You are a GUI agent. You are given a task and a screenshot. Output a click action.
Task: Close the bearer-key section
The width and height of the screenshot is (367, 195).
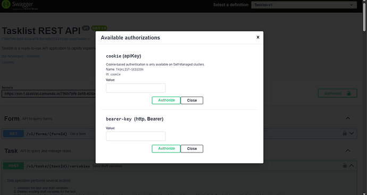pyautogui.click(x=191, y=148)
